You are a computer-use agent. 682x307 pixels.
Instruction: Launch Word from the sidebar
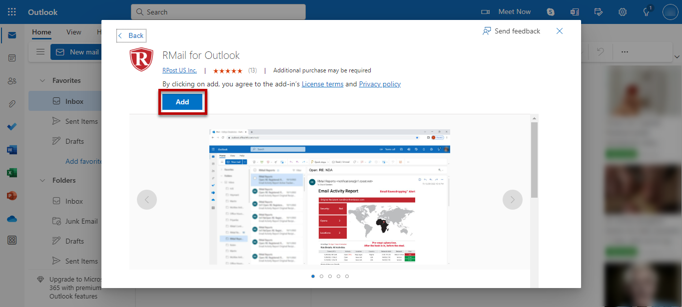click(12, 150)
